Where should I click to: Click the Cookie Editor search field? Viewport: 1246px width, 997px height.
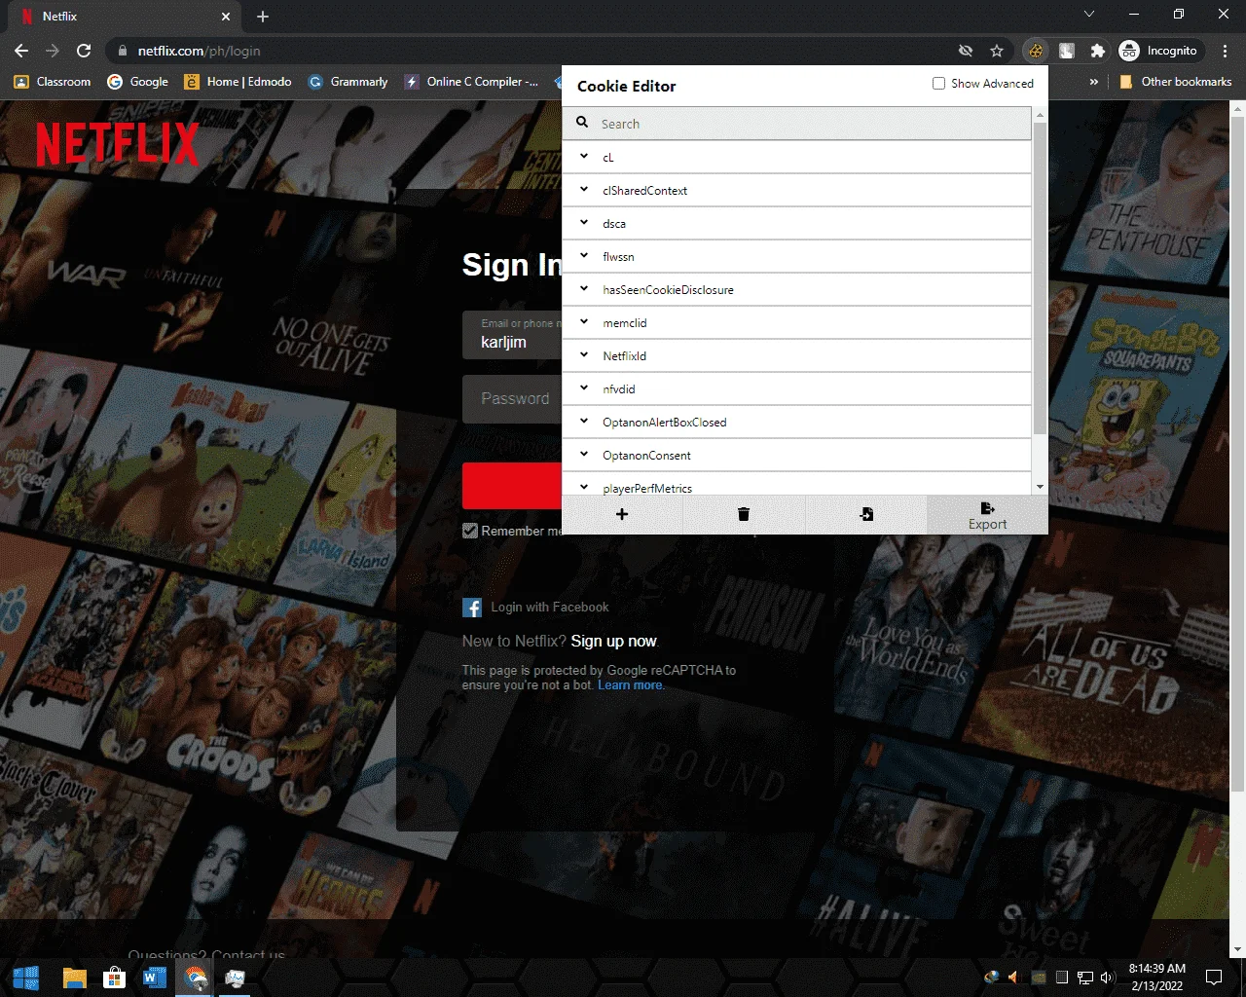(x=796, y=124)
